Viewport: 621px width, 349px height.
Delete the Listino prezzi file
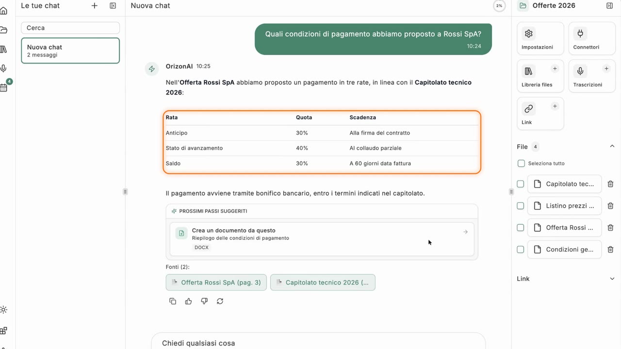pyautogui.click(x=610, y=206)
